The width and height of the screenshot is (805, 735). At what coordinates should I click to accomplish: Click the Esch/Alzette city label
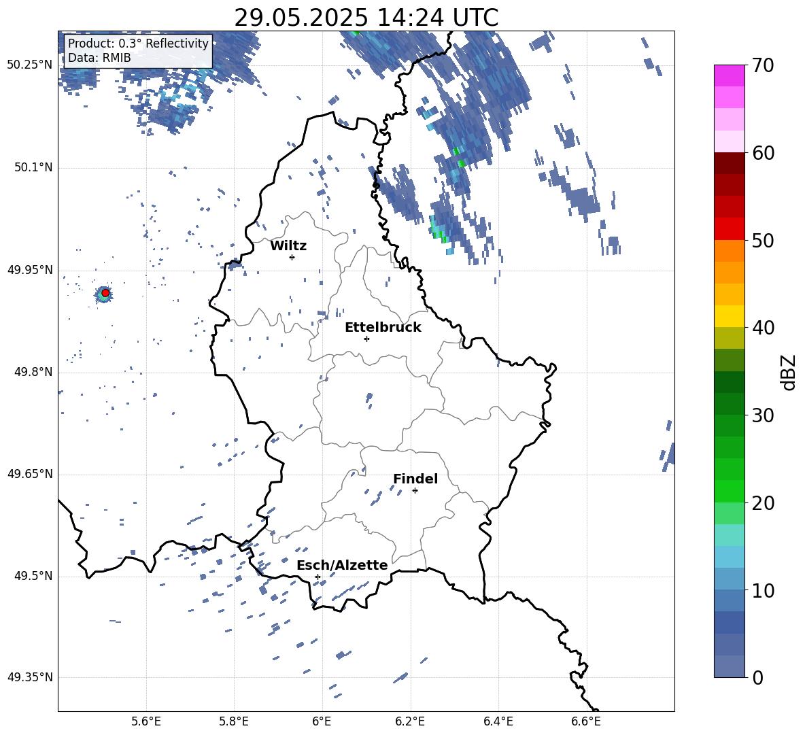[343, 565]
